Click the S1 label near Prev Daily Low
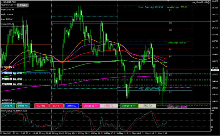This screenshot has height=136, width=220. click(170, 92)
